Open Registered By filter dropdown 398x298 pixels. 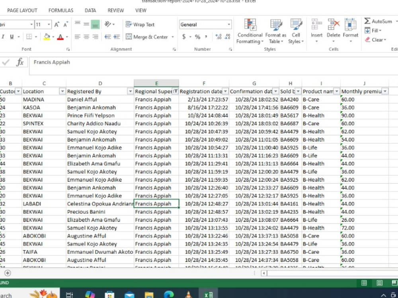pyautogui.click(x=130, y=91)
